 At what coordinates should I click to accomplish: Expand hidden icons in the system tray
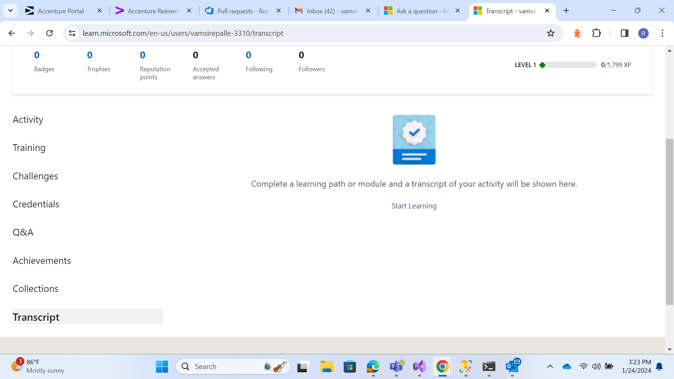click(x=550, y=366)
